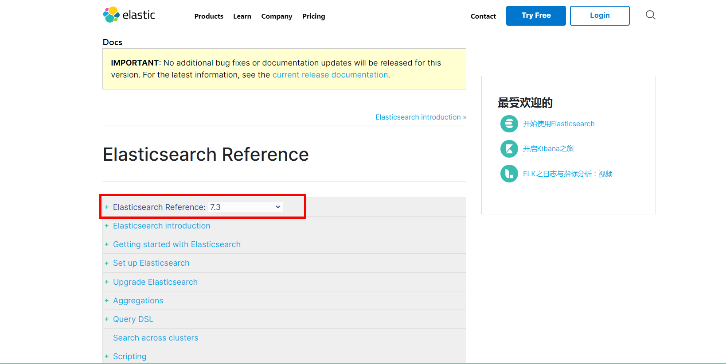726x364 pixels.
Task: Click the Try Free button
Action: [536, 15]
